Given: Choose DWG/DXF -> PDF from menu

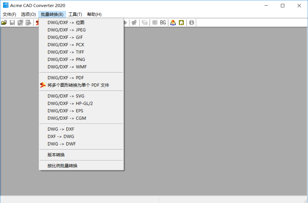Looking at the screenshot, I should tap(65, 78).
